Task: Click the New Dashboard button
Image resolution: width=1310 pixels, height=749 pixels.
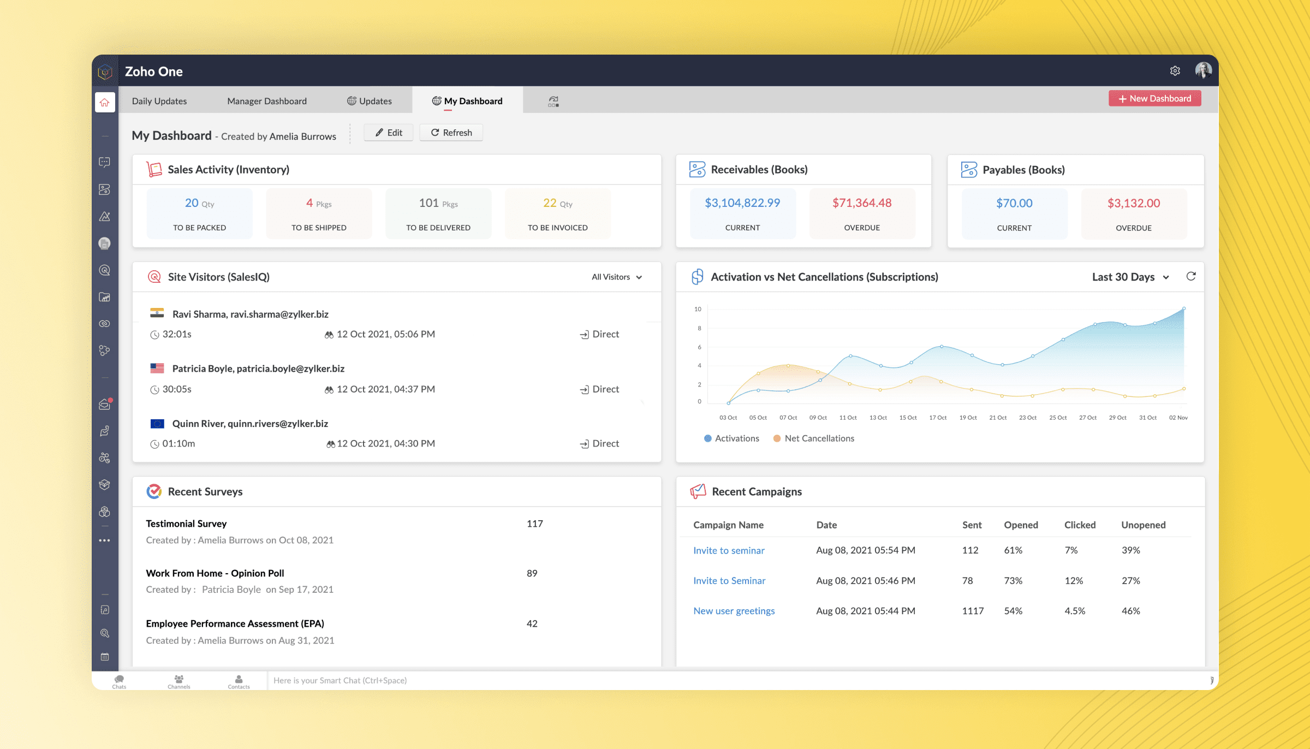Action: pos(1155,99)
